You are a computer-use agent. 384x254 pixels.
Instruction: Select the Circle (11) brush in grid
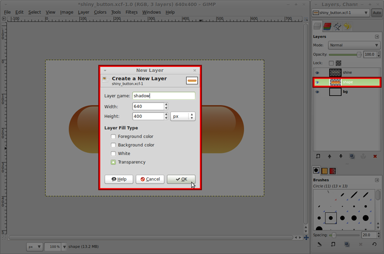coord(331,218)
